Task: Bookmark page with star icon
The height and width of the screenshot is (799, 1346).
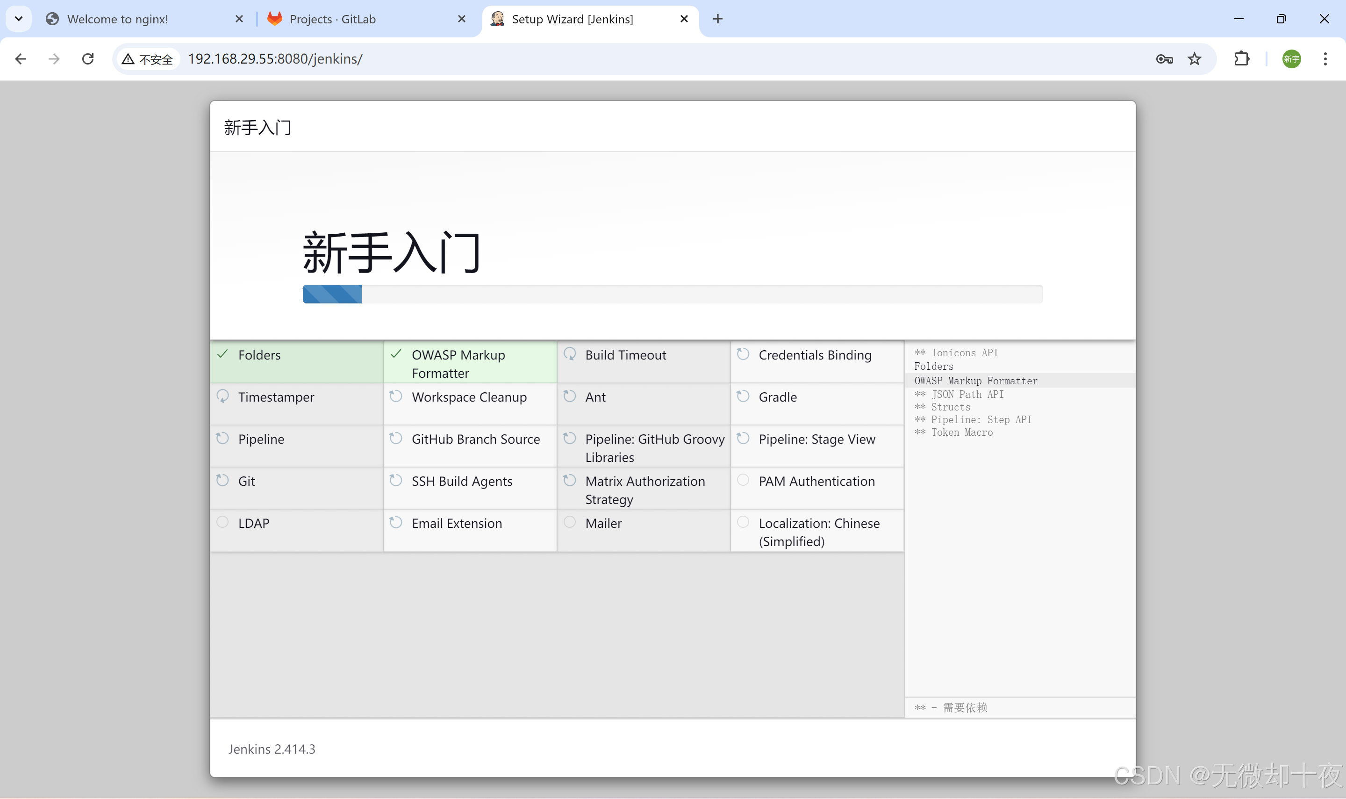Action: pos(1194,59)
